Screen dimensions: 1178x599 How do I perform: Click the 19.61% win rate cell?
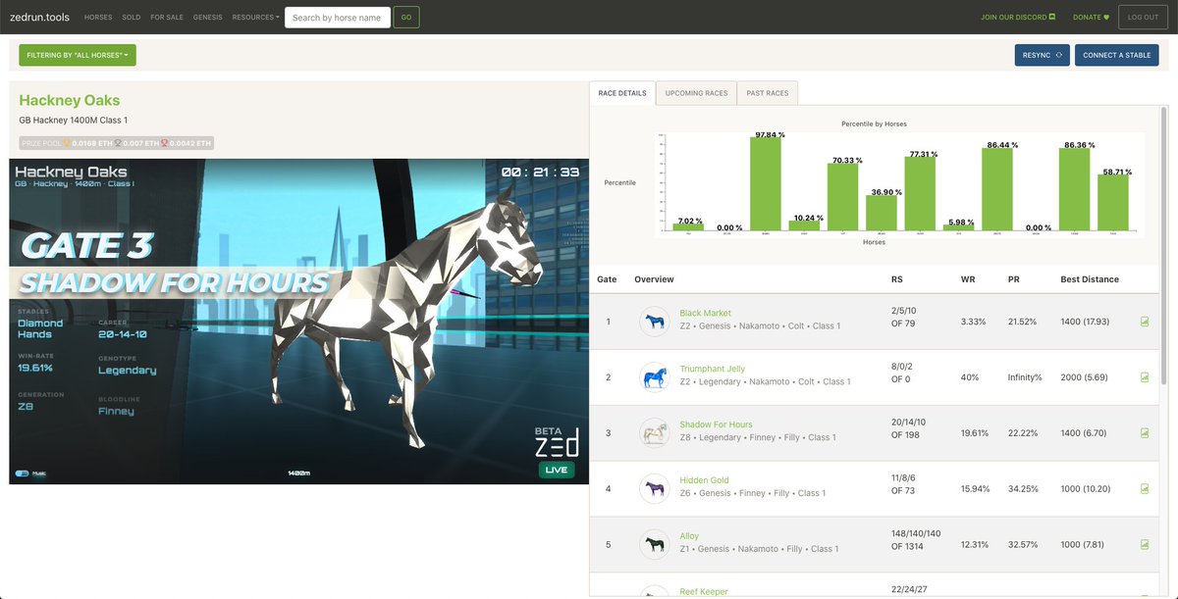pos(975,433)
